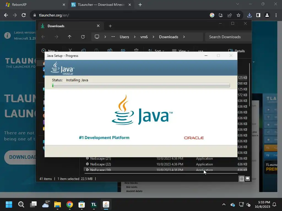Click the info icon on TLauncher page
This screenshot has height=211, width=282.
[7, 35]
